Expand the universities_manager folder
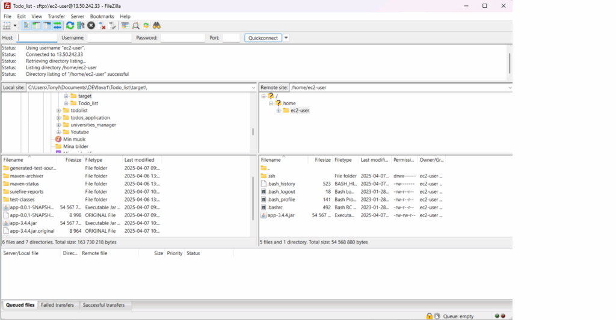 (x=58, y=125)
